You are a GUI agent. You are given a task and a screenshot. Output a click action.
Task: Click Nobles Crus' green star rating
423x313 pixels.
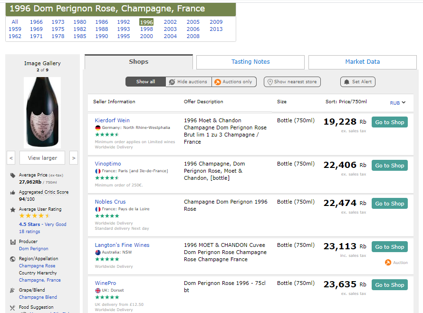tap(107, 216)
